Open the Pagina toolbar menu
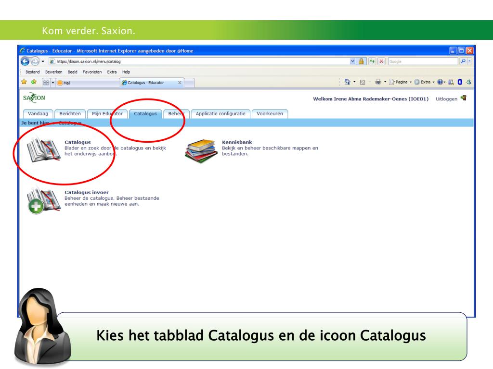The height and width of the screenshot is (369, 493). pos(400,82)
